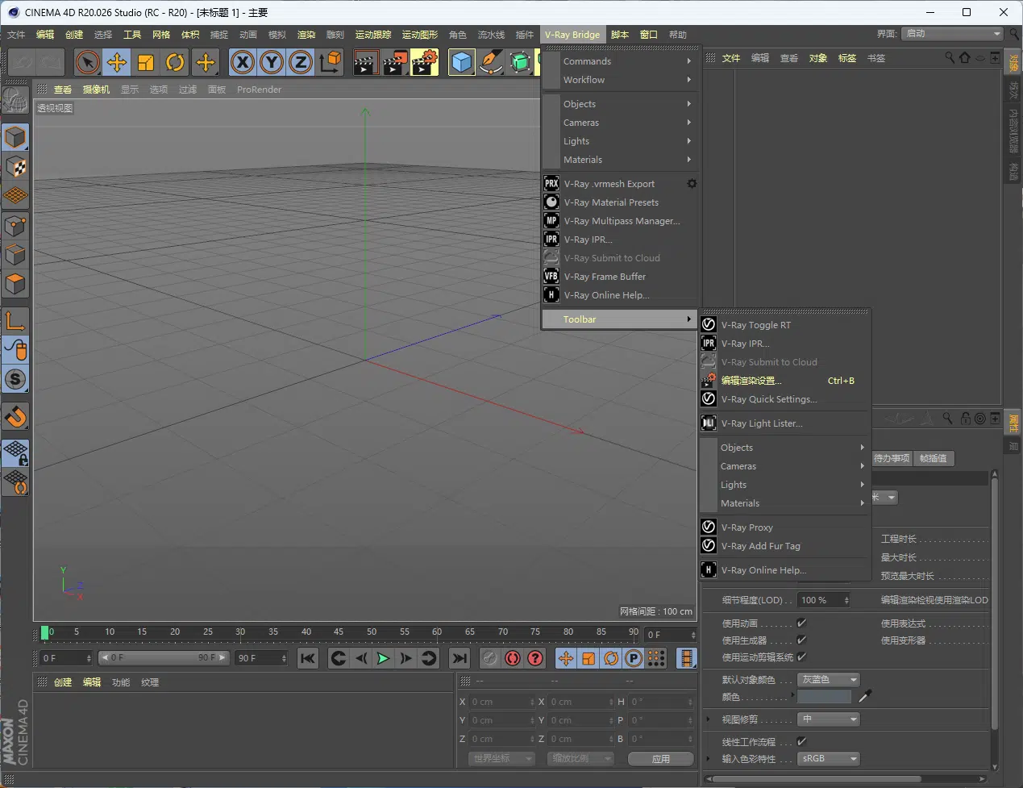Expand the Workflow submenu
The width and height of the screenshot is (1023, 788).
pos(620,80)
